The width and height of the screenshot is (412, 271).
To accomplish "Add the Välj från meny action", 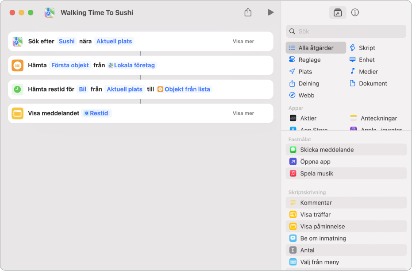I will point(346,262).
